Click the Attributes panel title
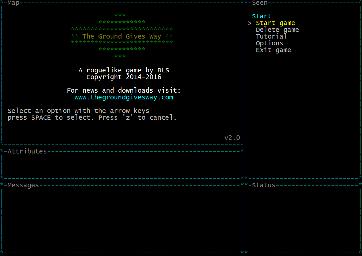Screen dimensions: 362x256 (27, 151)
